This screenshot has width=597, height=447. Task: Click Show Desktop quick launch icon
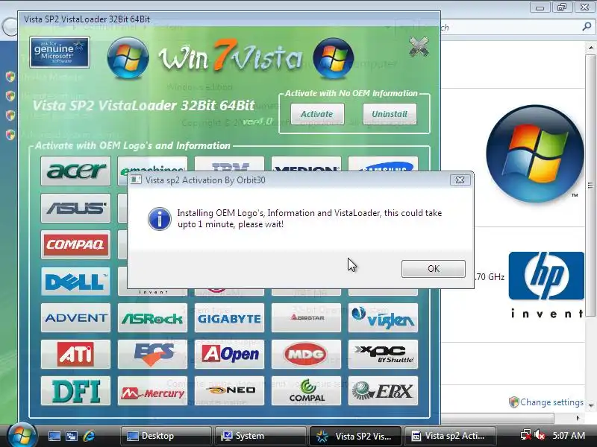tap(54, 436)
